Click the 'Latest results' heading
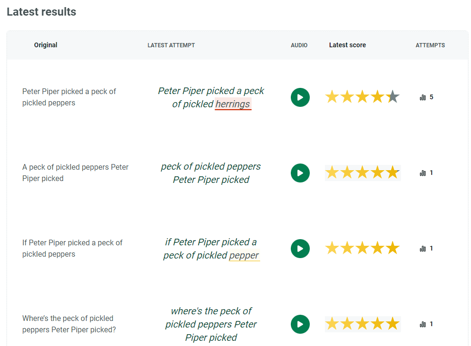 coord(42,12)
